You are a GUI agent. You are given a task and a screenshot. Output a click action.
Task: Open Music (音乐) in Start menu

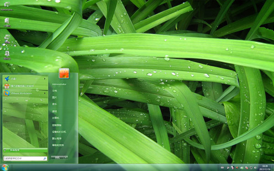(x=54, y=104)
